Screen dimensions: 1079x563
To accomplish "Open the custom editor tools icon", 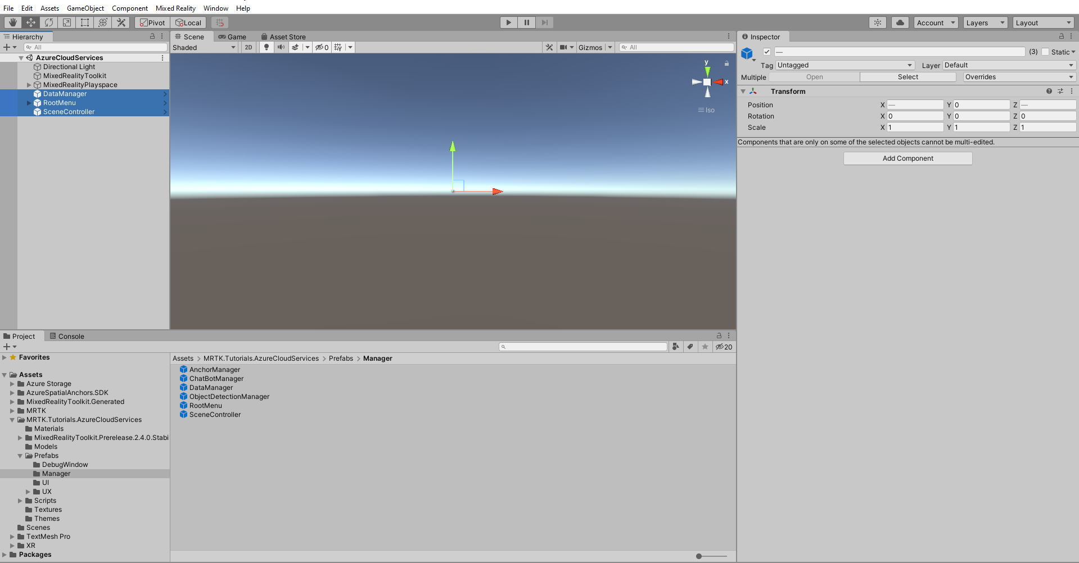I will click(x=120, y=22).
